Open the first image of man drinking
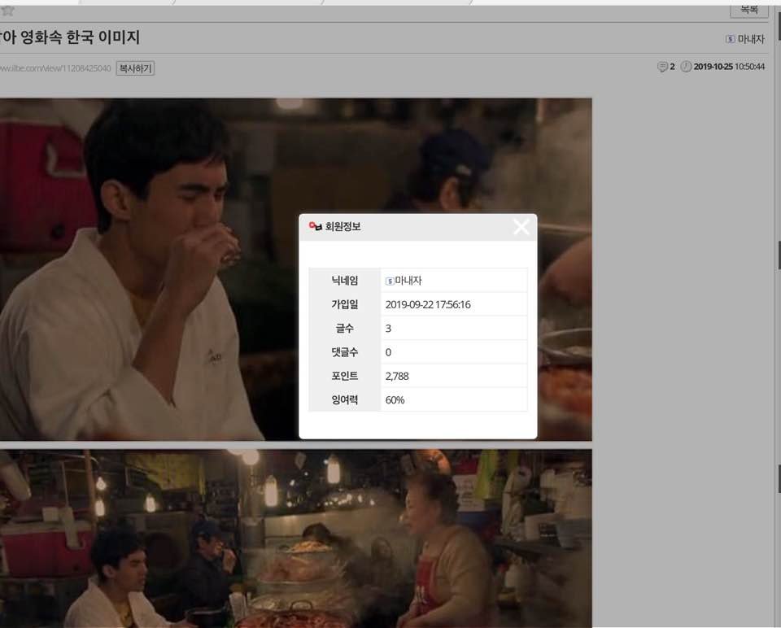781x628 pixels. 163,268
